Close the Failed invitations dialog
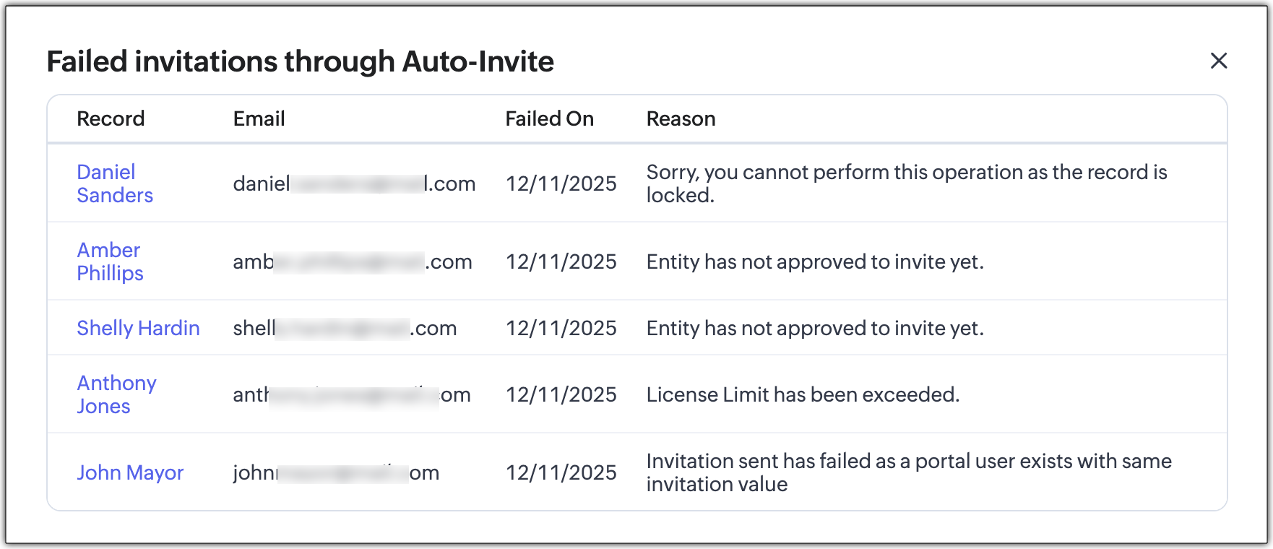This screenshot has height=549, width=1273. click(x=1218, y=61)
